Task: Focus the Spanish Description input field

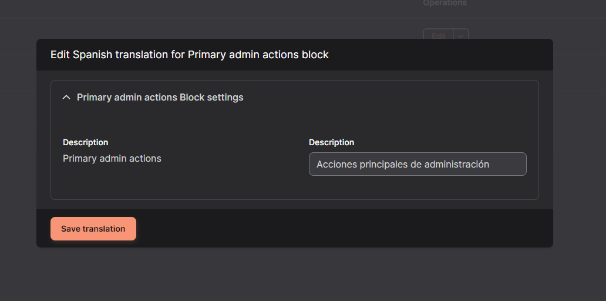Action: pos(418,164)
